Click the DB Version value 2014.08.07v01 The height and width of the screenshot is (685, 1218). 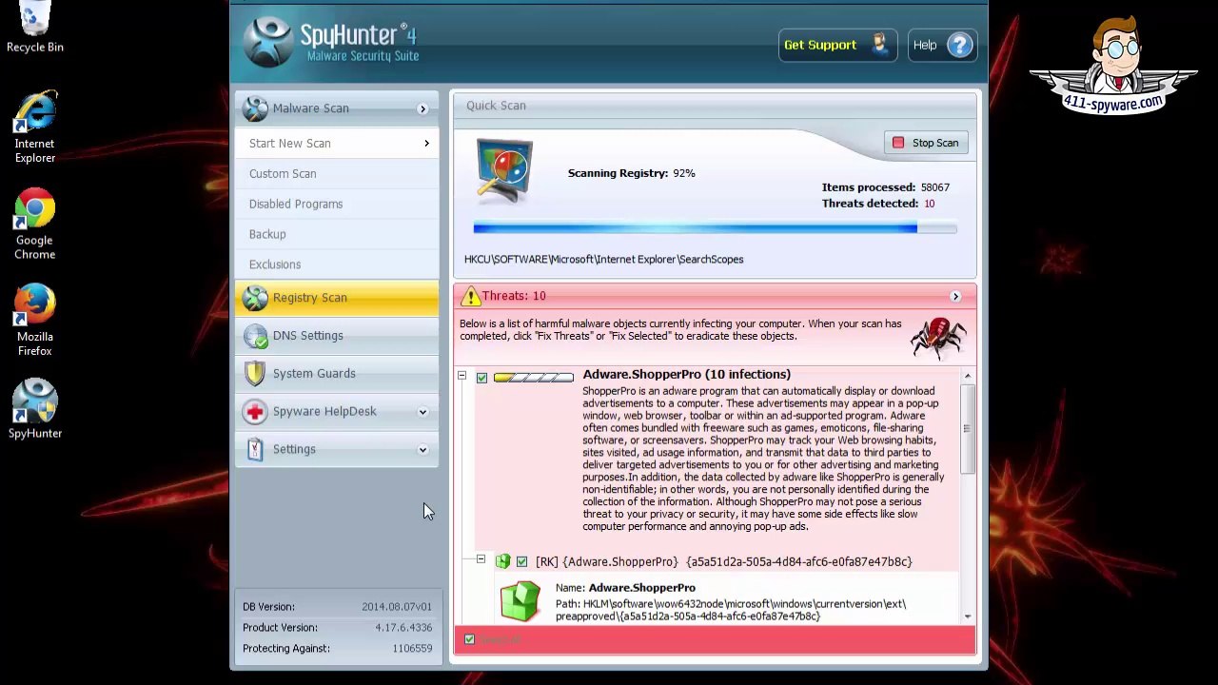click(x=397, y=607)
